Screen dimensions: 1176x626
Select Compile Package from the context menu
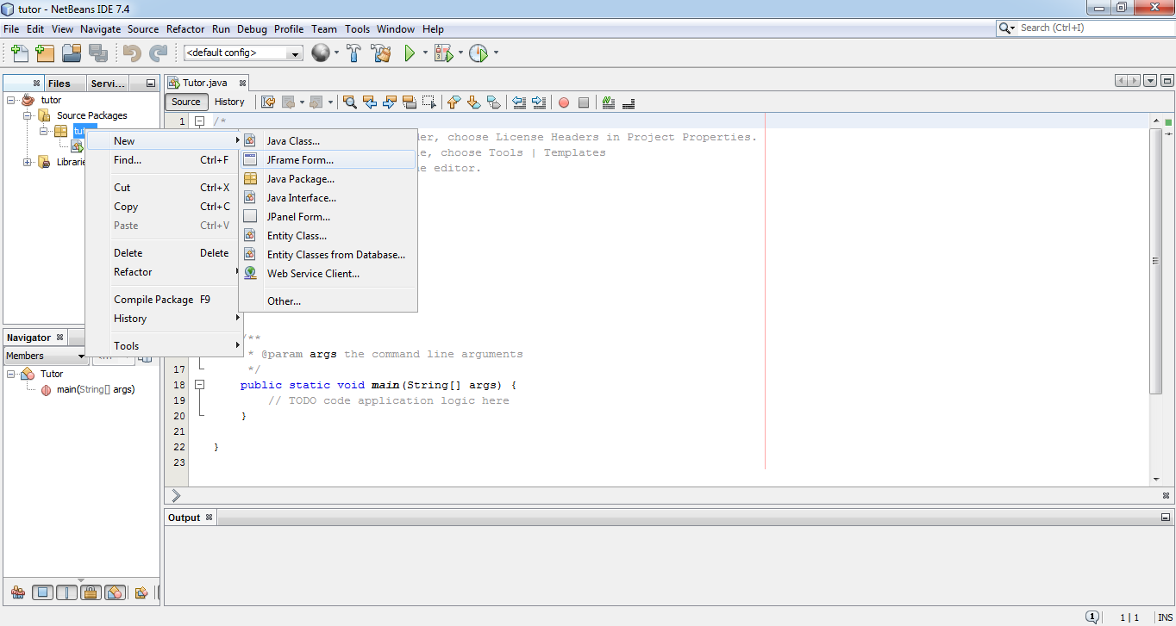153,299
